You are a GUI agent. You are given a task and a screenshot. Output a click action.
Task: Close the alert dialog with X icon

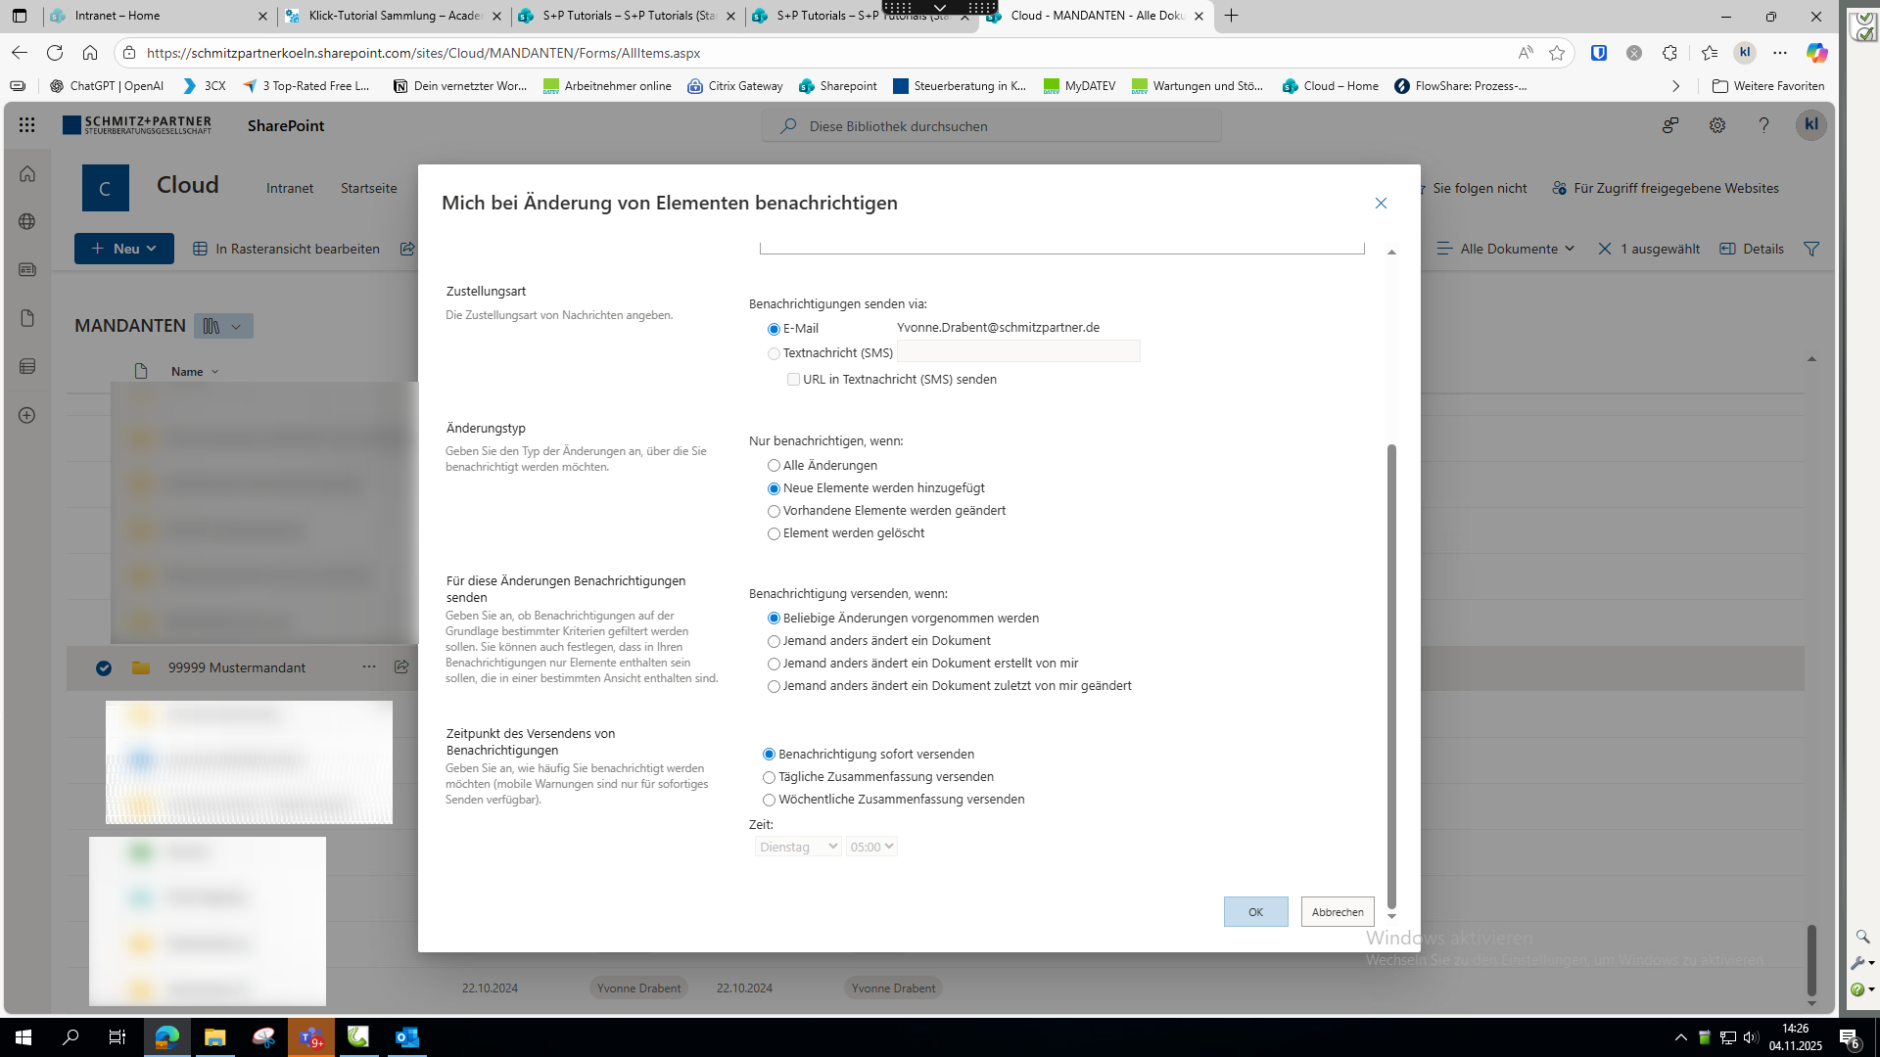click(1381, 203)
